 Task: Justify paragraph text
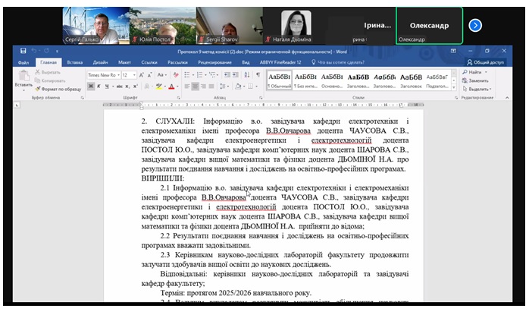(211, 87)
